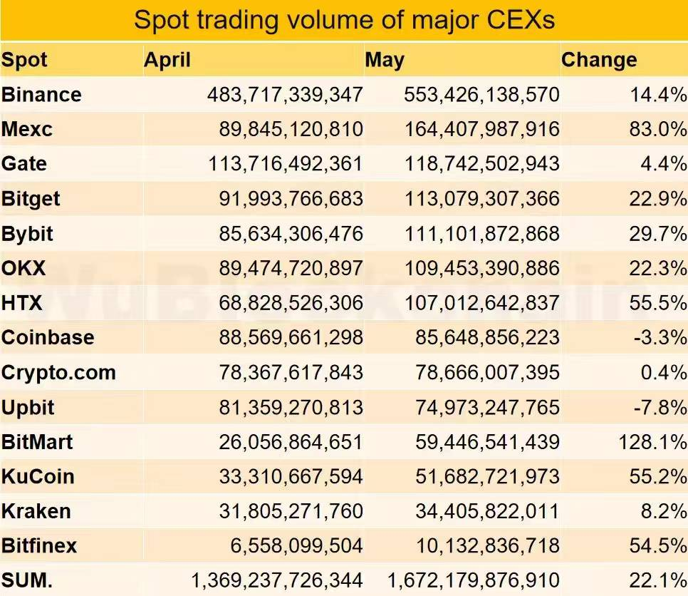
Task: Click HTX's May volume figure
Action: pos(482,303)
